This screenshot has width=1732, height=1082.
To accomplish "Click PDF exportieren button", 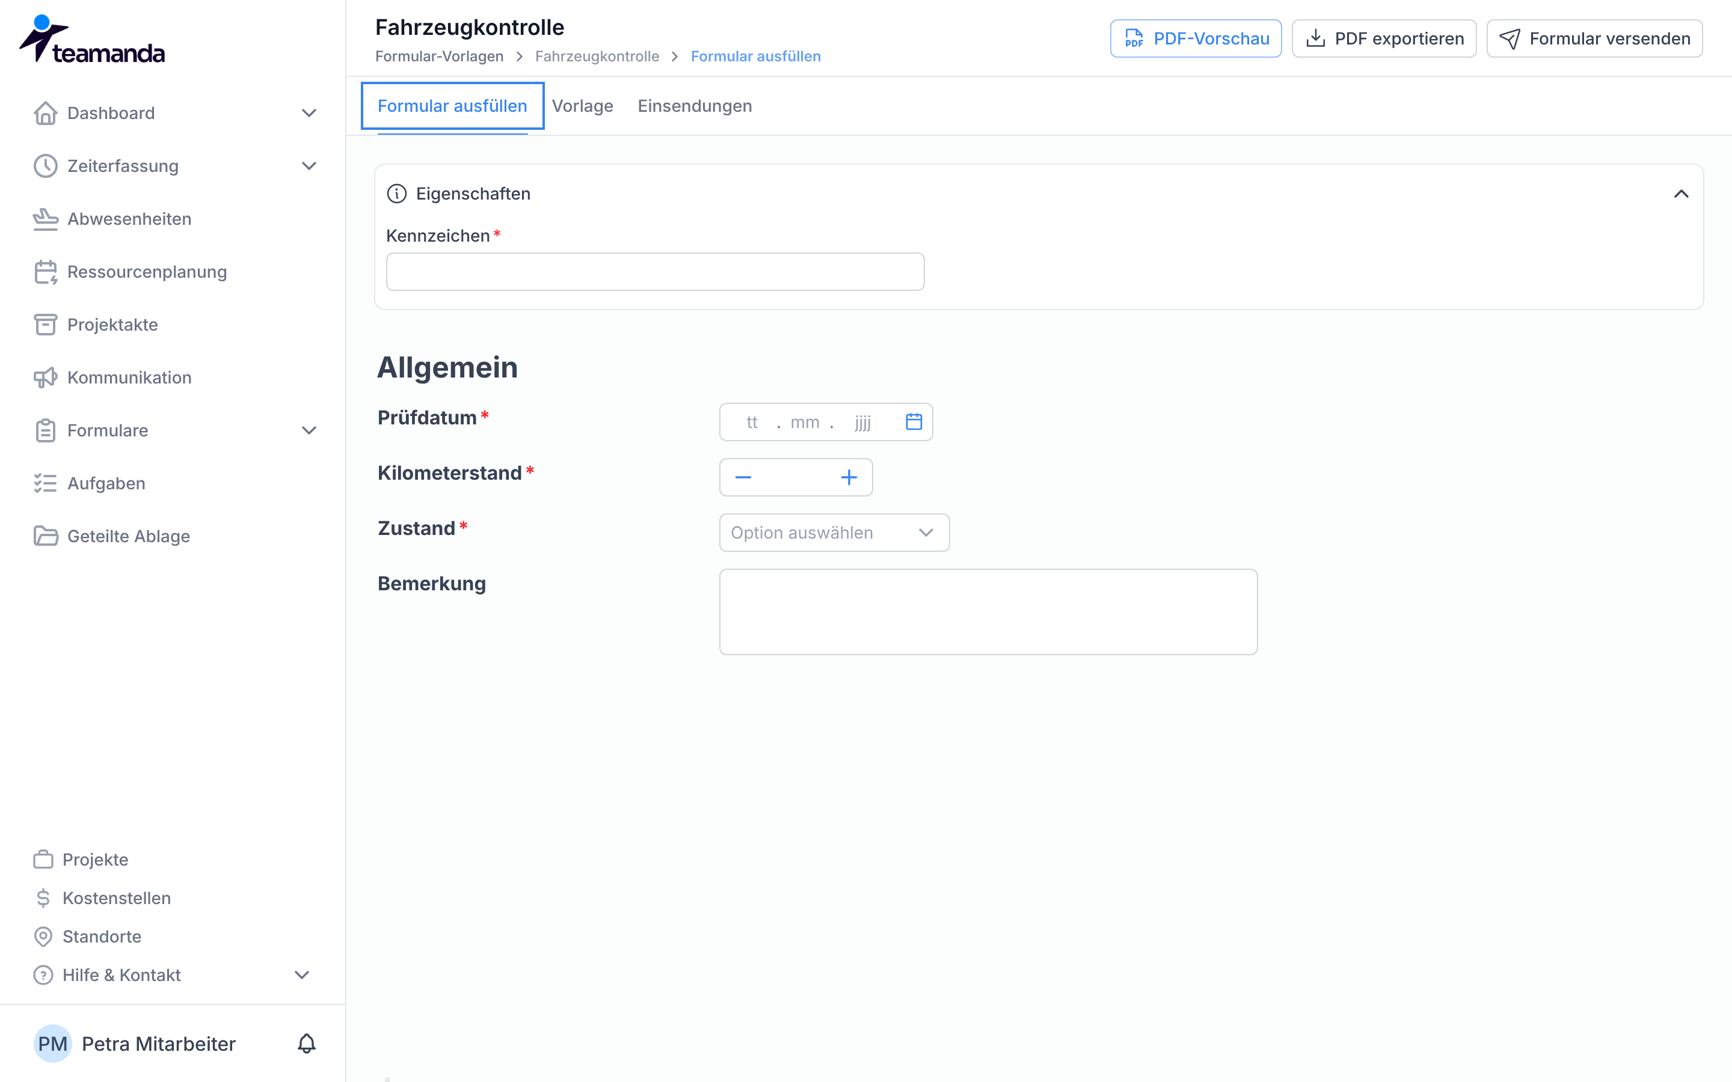I will click(1384, 38).
